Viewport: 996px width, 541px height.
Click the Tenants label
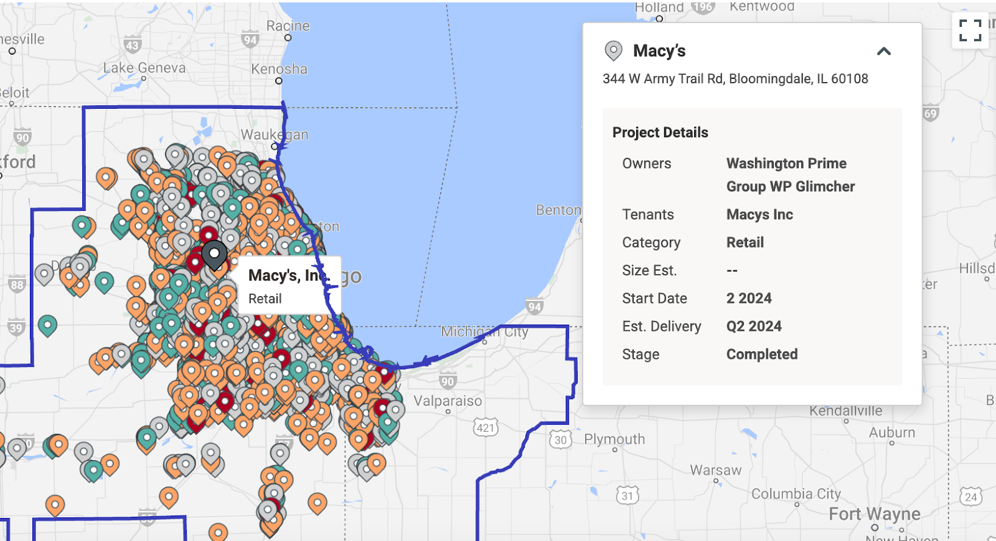tap(648, 215)
